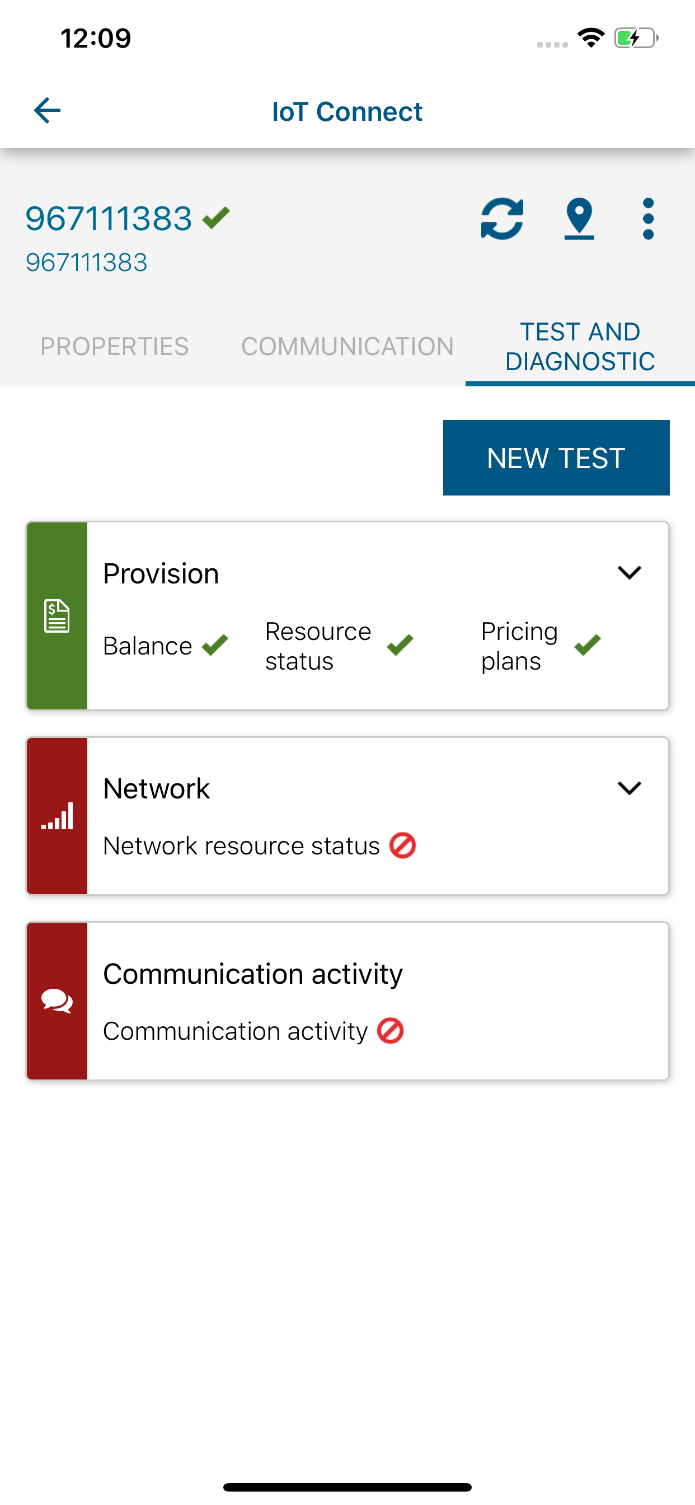695x1505 pixels.
Task: Click the Communication activity chat bubbles icon
Action: pyautogui.click(x=57, y=1001)
